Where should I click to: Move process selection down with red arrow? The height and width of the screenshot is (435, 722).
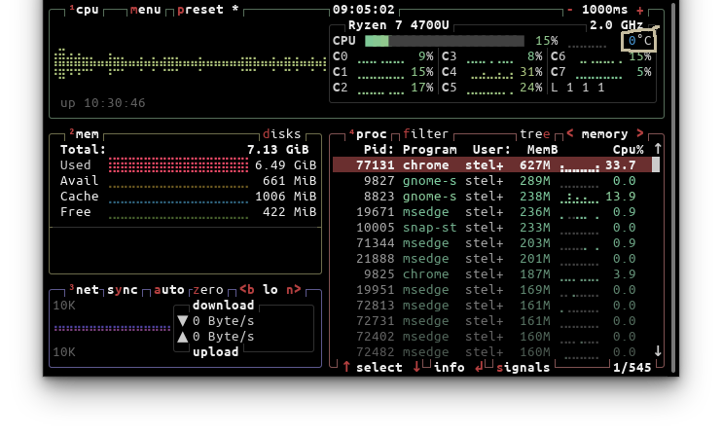coord(416,367)
